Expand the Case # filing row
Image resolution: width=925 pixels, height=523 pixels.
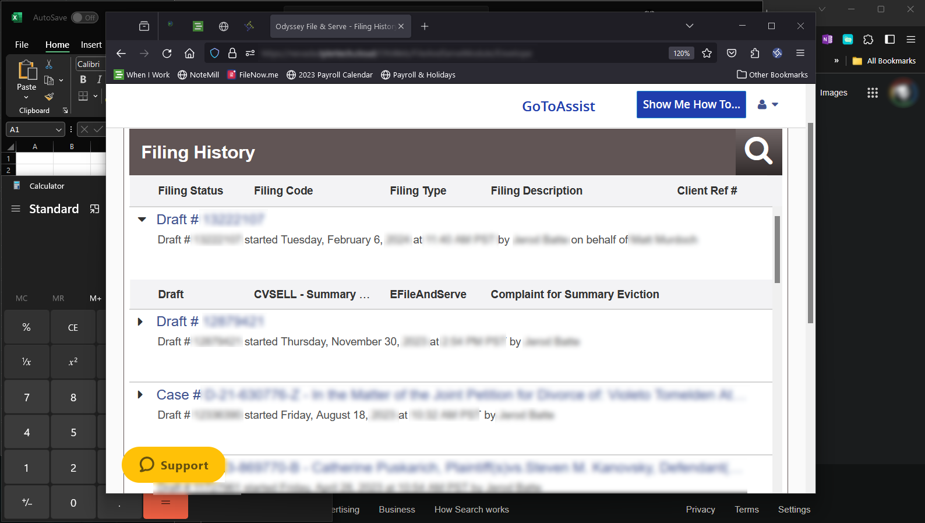click(x=140, y=395)
